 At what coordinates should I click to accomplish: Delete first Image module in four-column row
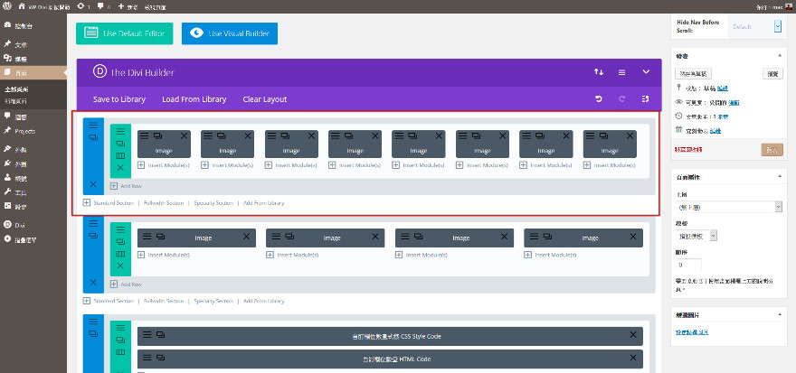click(246, 236)
